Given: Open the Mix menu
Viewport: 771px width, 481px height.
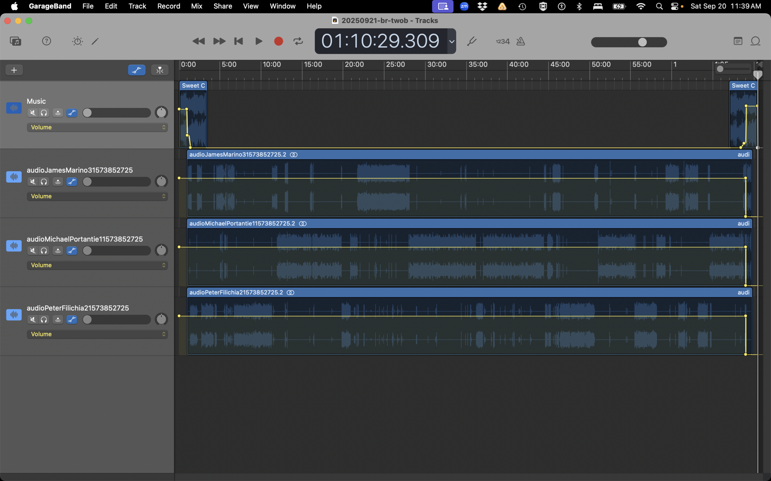Looking at the screenshot, I should (x=197, y=6).
